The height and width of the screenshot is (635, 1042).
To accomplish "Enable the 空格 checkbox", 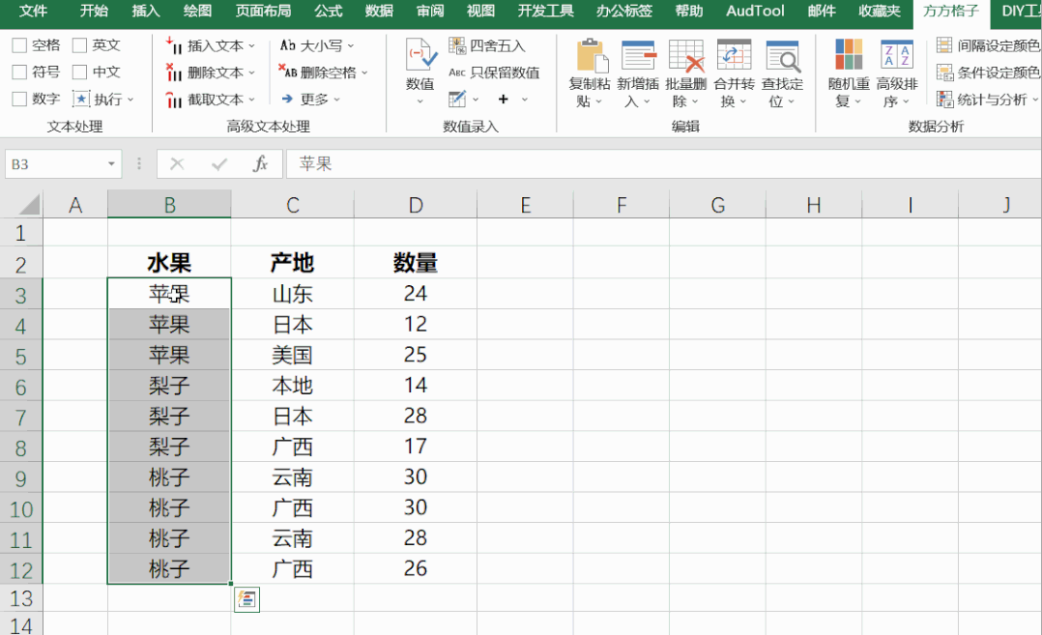I will click(x=20, y=45).
